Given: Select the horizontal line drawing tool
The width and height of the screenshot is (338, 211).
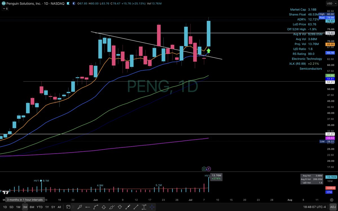Looking at the screenshot, I should [x=88, y=207].
